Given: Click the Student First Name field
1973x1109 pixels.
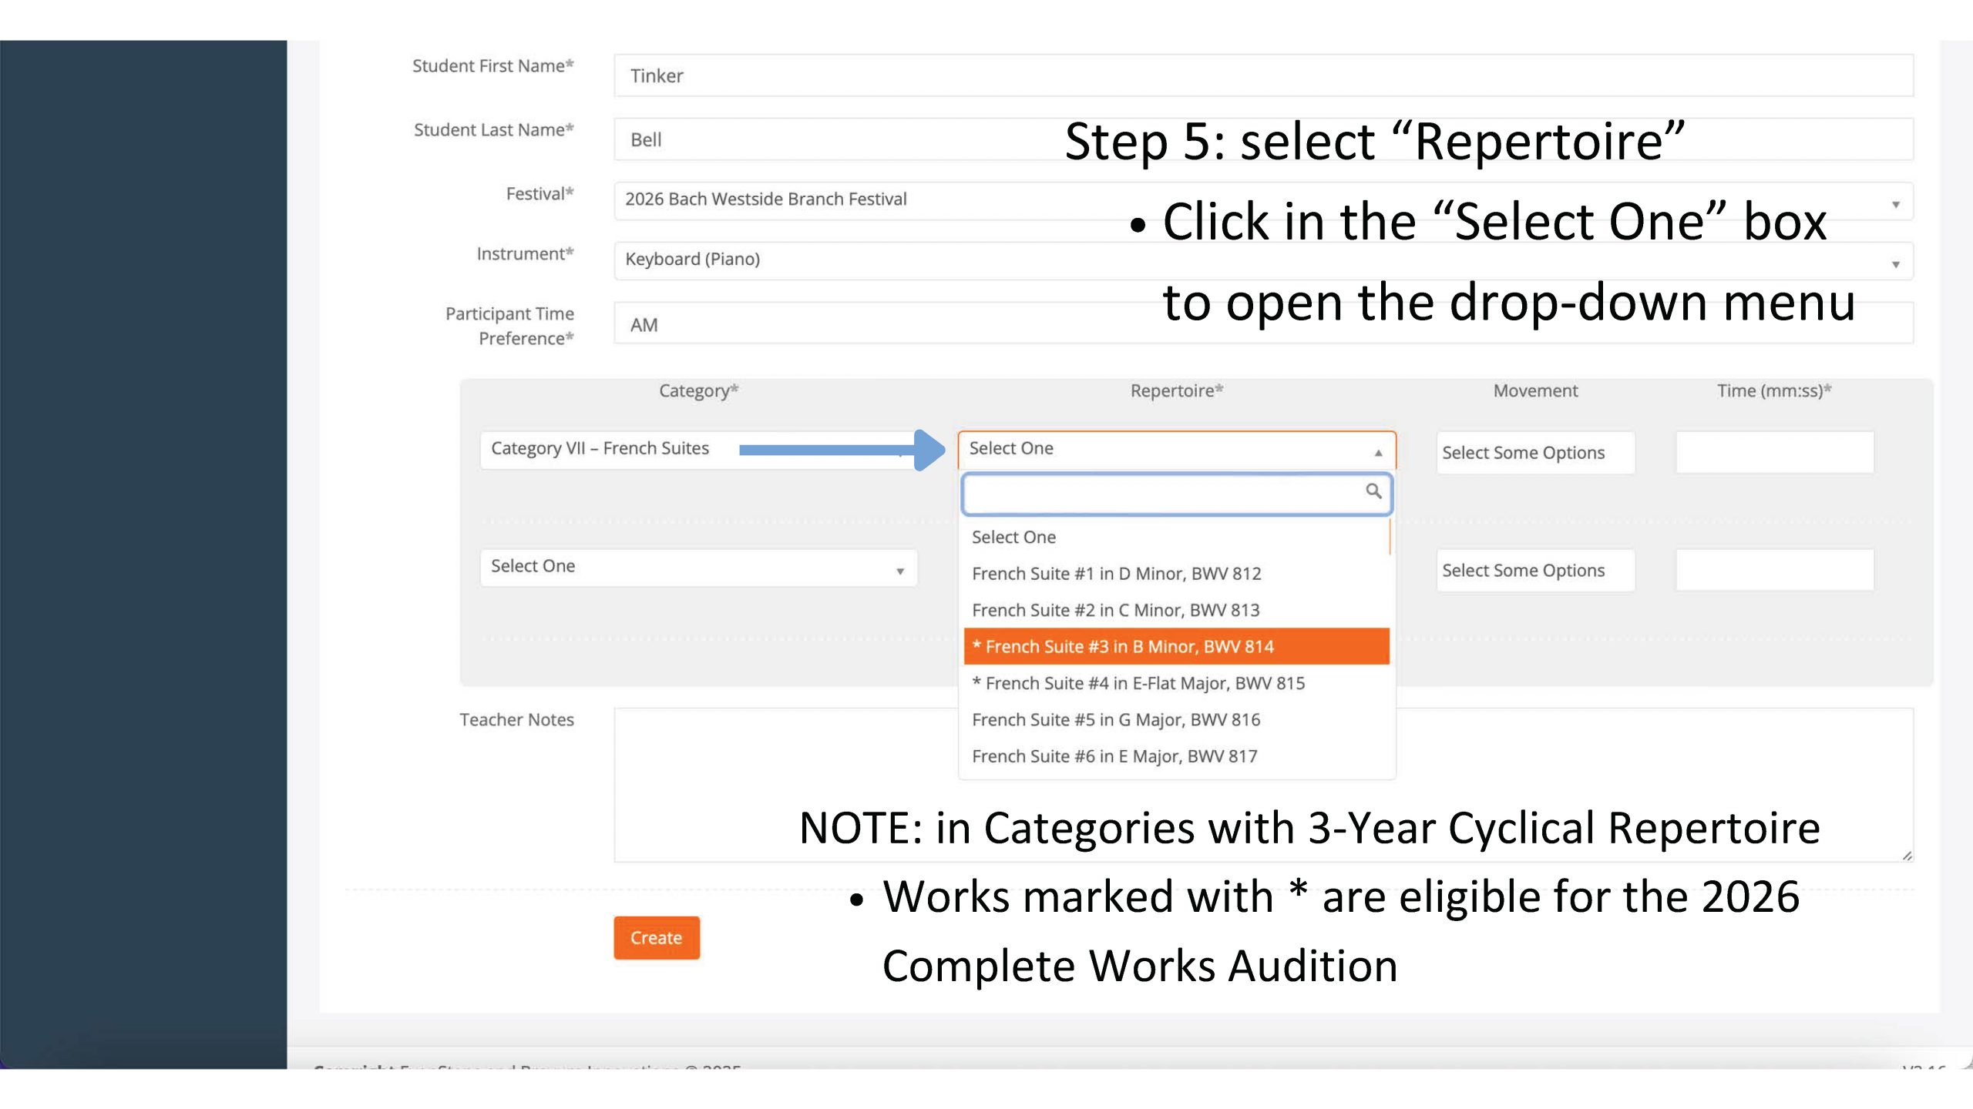Looking at the screenshot, I should tap(848, 75).
